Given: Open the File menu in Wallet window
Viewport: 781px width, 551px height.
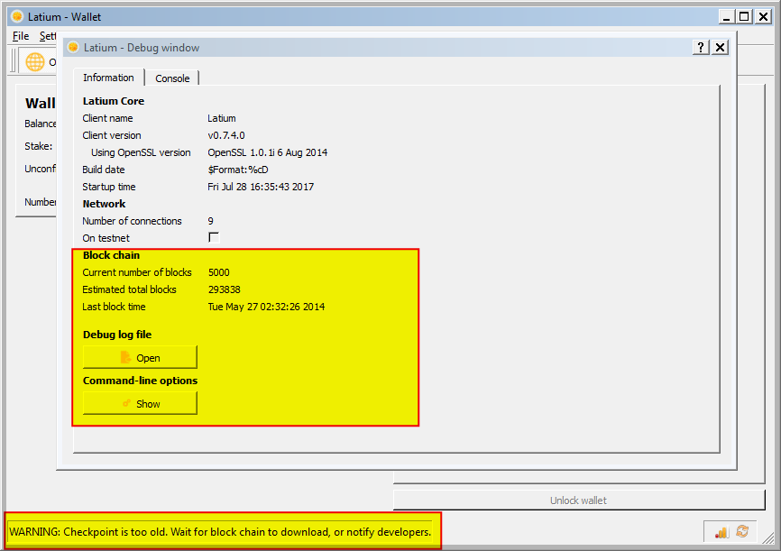Looking at the screenshot, I should (21, 36).
